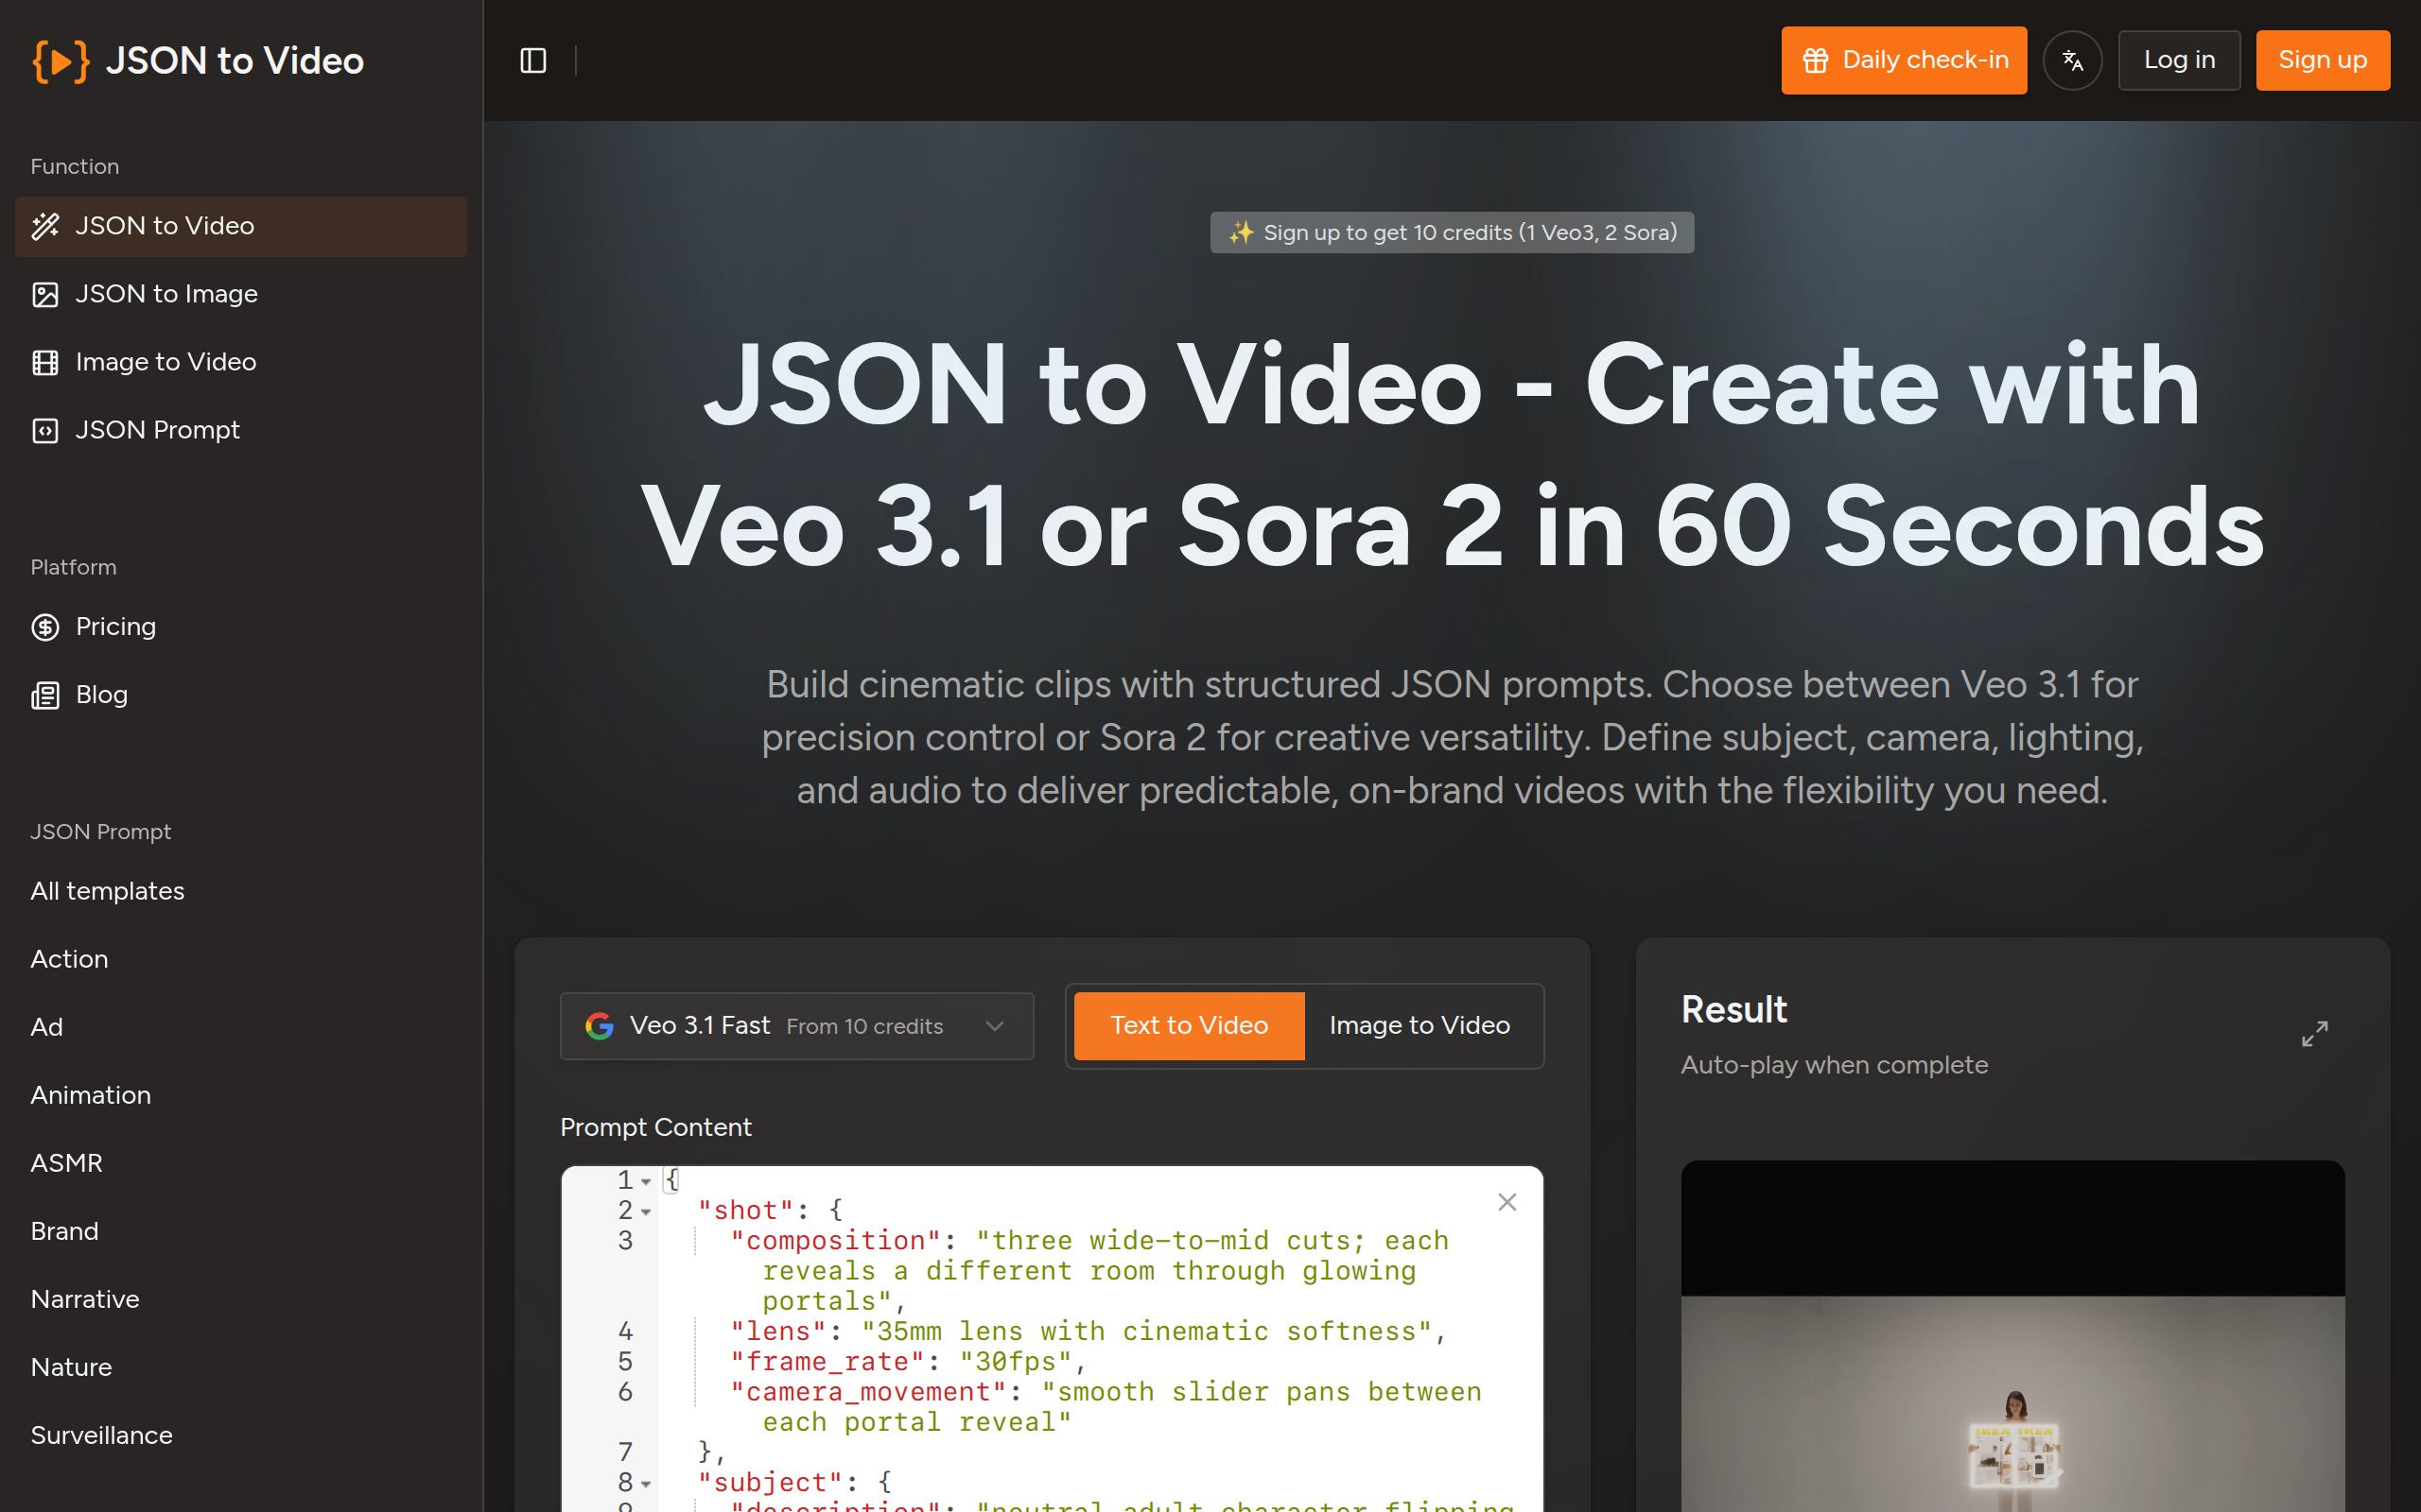
Task: Go to Pricing page
Action: click(115, 627)
